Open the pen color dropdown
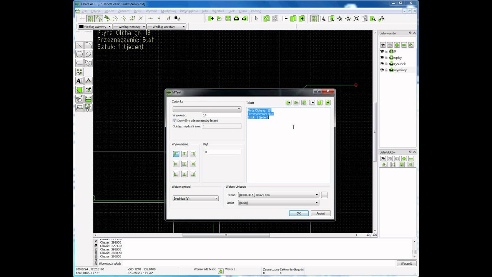Screen dimensions: 492x277 [x=95, y=27]
